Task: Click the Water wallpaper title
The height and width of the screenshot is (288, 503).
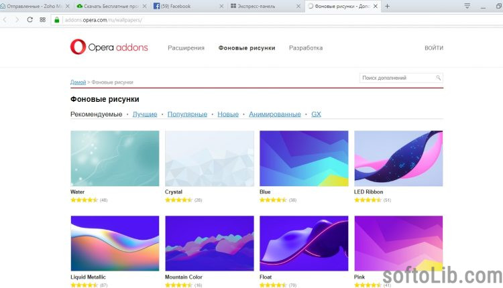Action: (77, 192)
